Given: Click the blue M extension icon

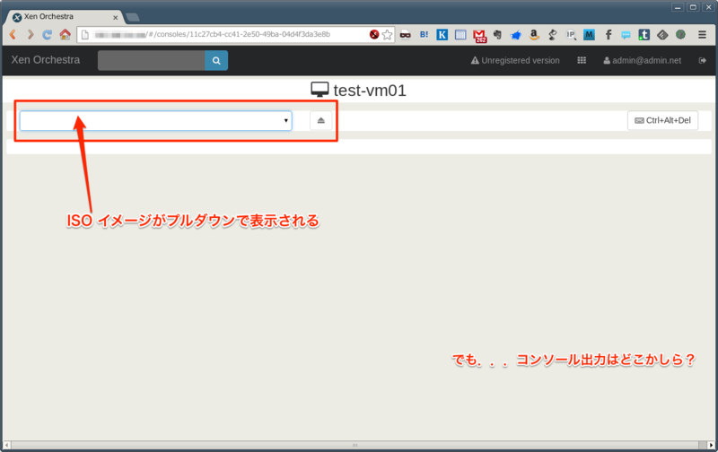Looking at the screenshot, I should [x=589, y=34].
